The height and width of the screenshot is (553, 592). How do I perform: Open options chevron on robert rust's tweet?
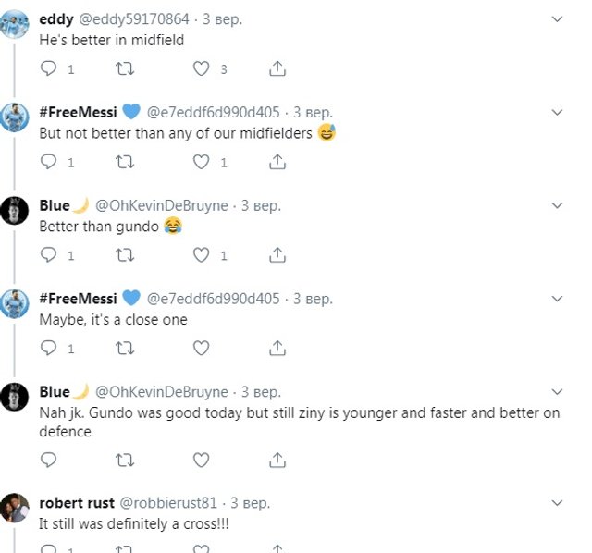pyautogui.click(x=557, y=502)
